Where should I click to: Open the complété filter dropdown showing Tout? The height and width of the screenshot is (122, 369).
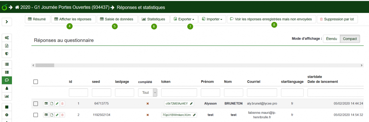pos(148,93)
